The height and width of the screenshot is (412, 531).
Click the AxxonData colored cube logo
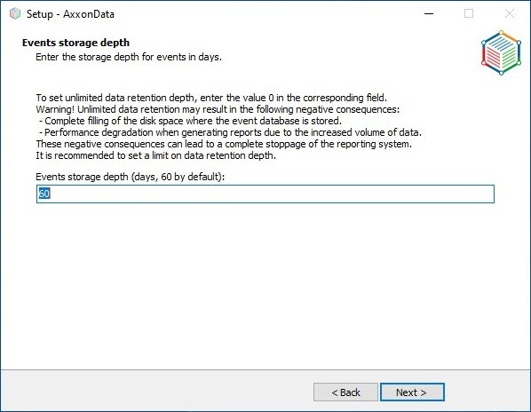(501, 52)
